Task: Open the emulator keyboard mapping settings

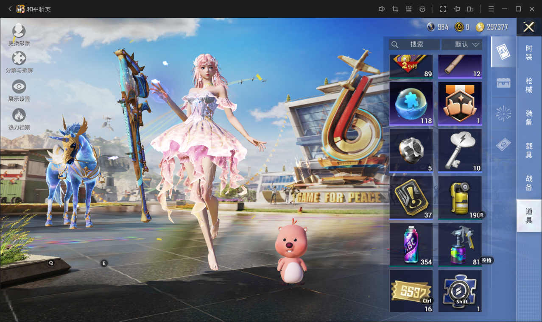Action: click(x=409, y=9)
